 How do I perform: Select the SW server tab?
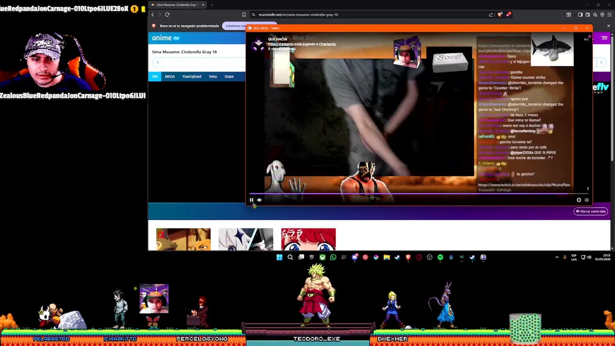155,76
